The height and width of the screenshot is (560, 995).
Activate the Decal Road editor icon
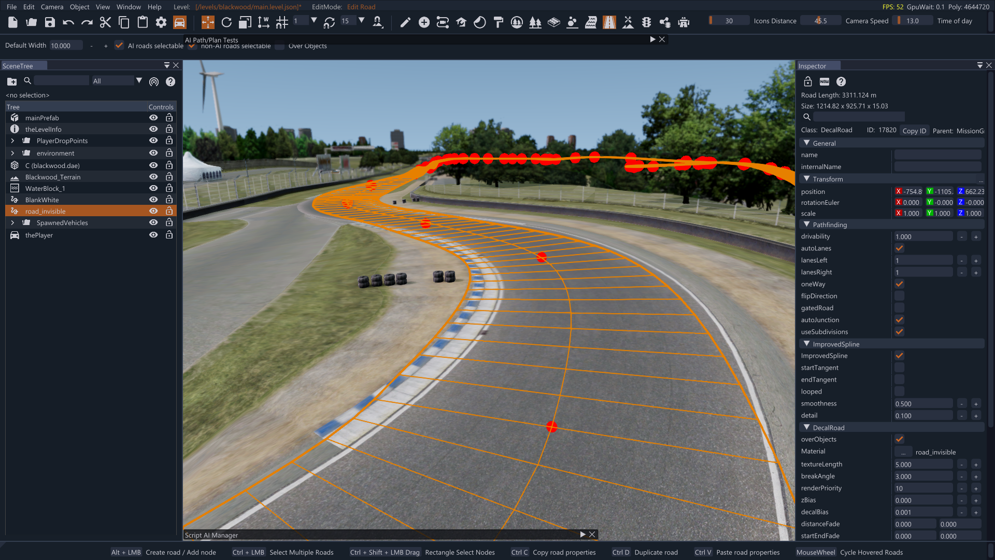(609, 22)
